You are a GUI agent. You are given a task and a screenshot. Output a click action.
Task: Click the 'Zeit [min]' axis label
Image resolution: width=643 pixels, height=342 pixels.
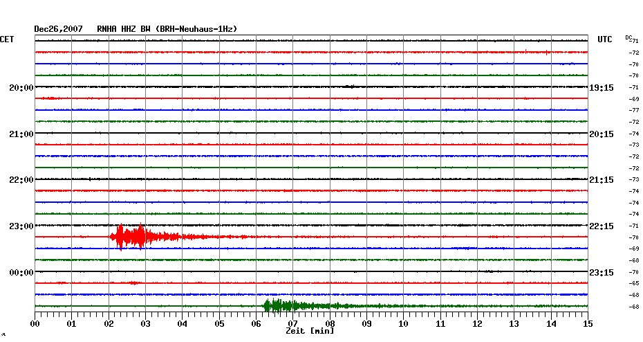tap(310, 332)
